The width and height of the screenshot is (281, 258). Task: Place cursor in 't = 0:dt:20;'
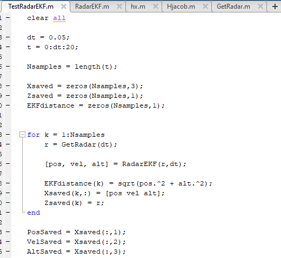52,47
